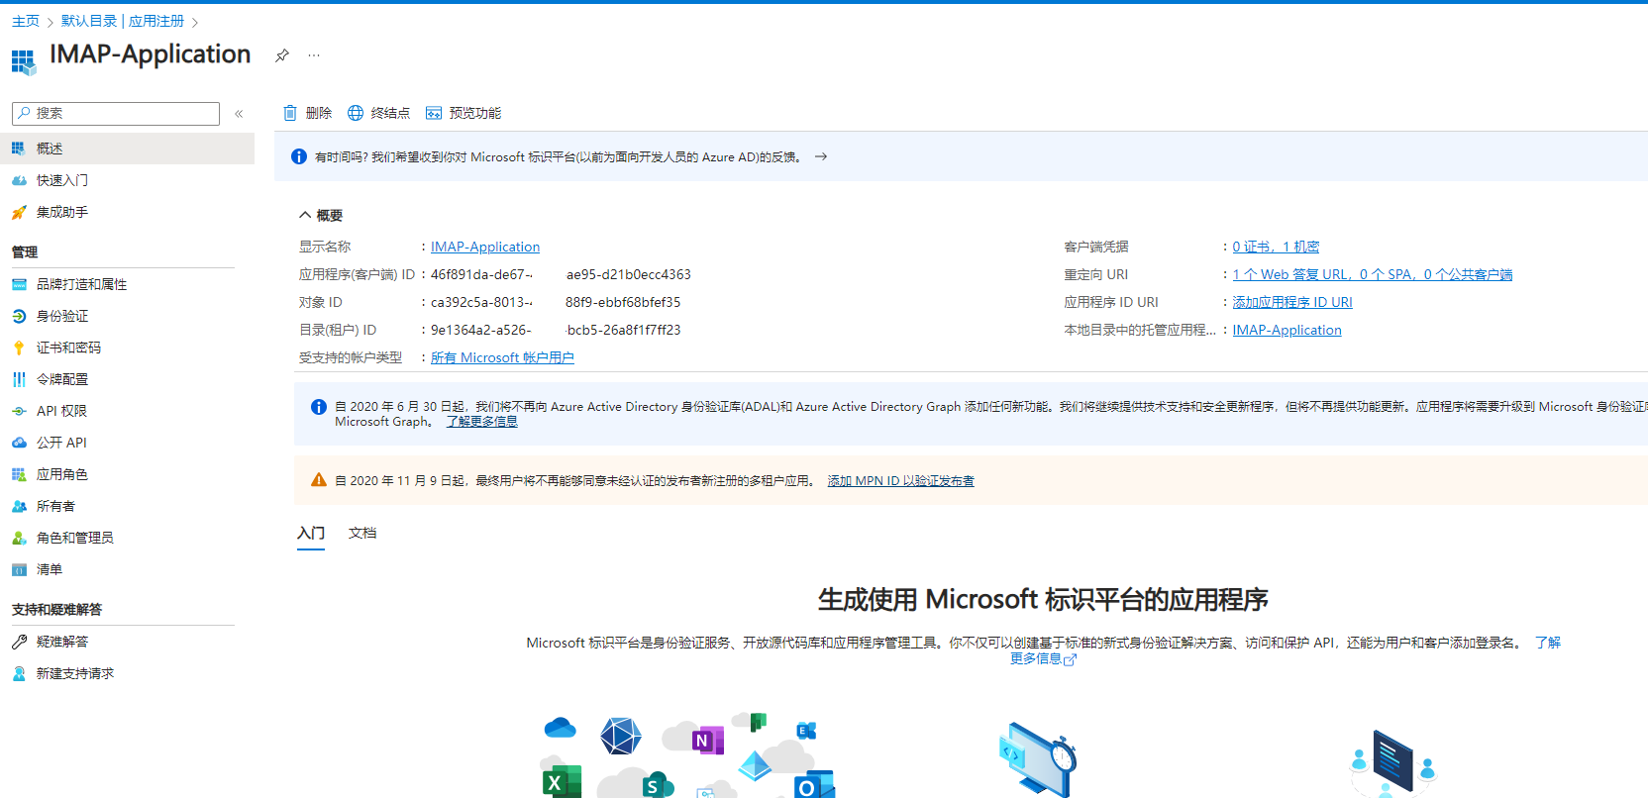Click the 终结点 toolbar button label

(x=390, y=113)
